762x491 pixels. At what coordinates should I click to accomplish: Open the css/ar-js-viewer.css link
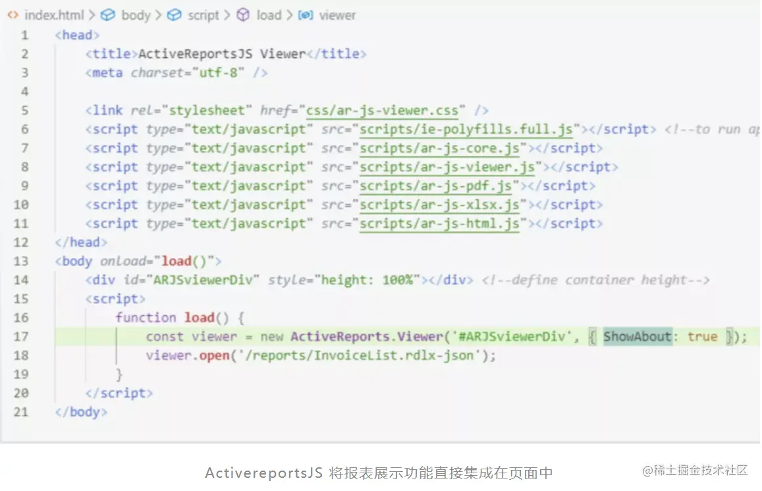coord(382,111)
